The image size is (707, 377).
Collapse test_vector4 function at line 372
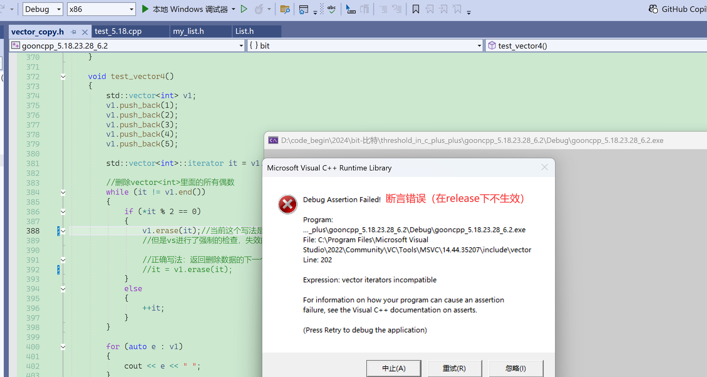63,76
